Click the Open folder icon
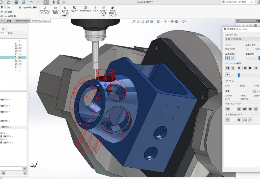Screen dimensions: 260x179 pyautogui.click(x=9, y=2)
